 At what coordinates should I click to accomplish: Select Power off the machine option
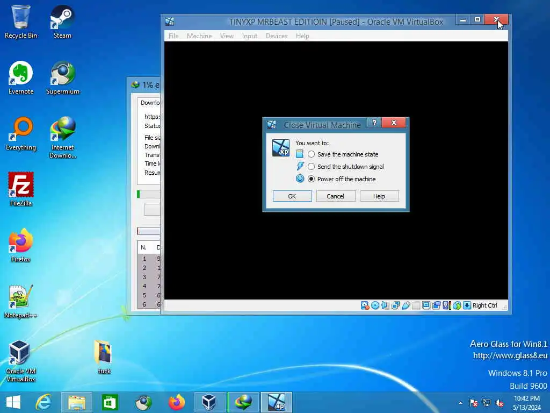click(342, 179)
